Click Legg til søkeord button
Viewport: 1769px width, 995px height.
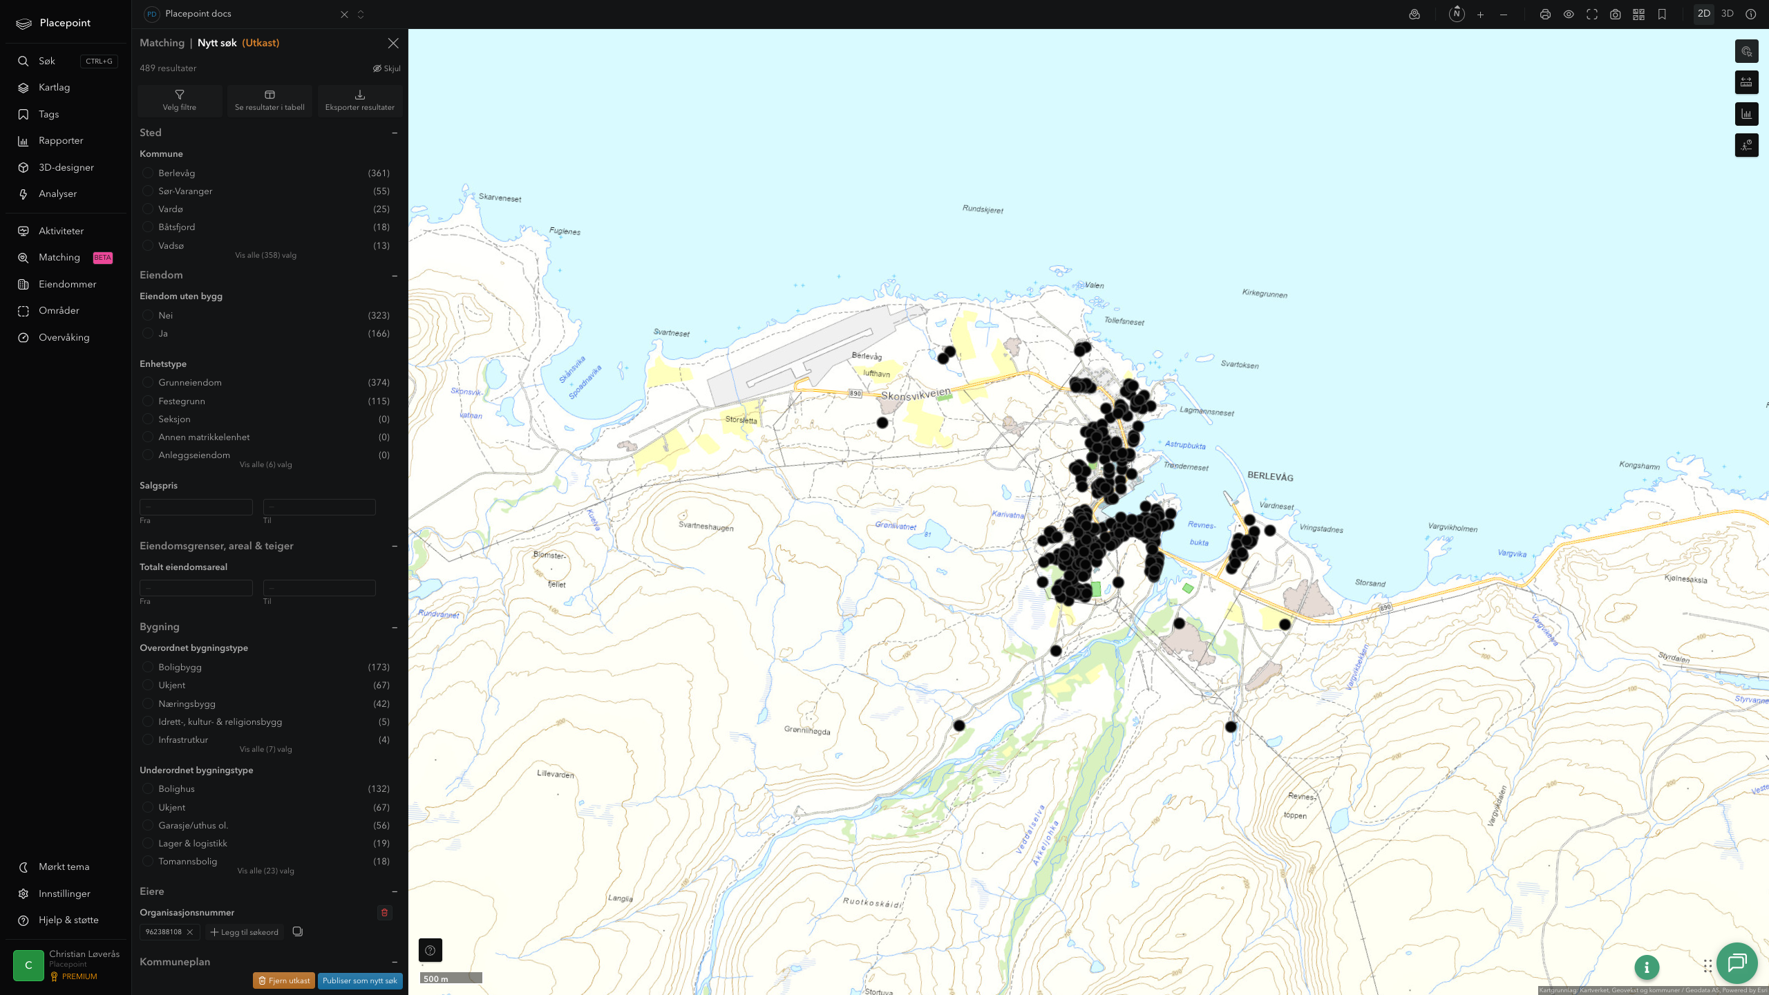[x=245, y=932]
